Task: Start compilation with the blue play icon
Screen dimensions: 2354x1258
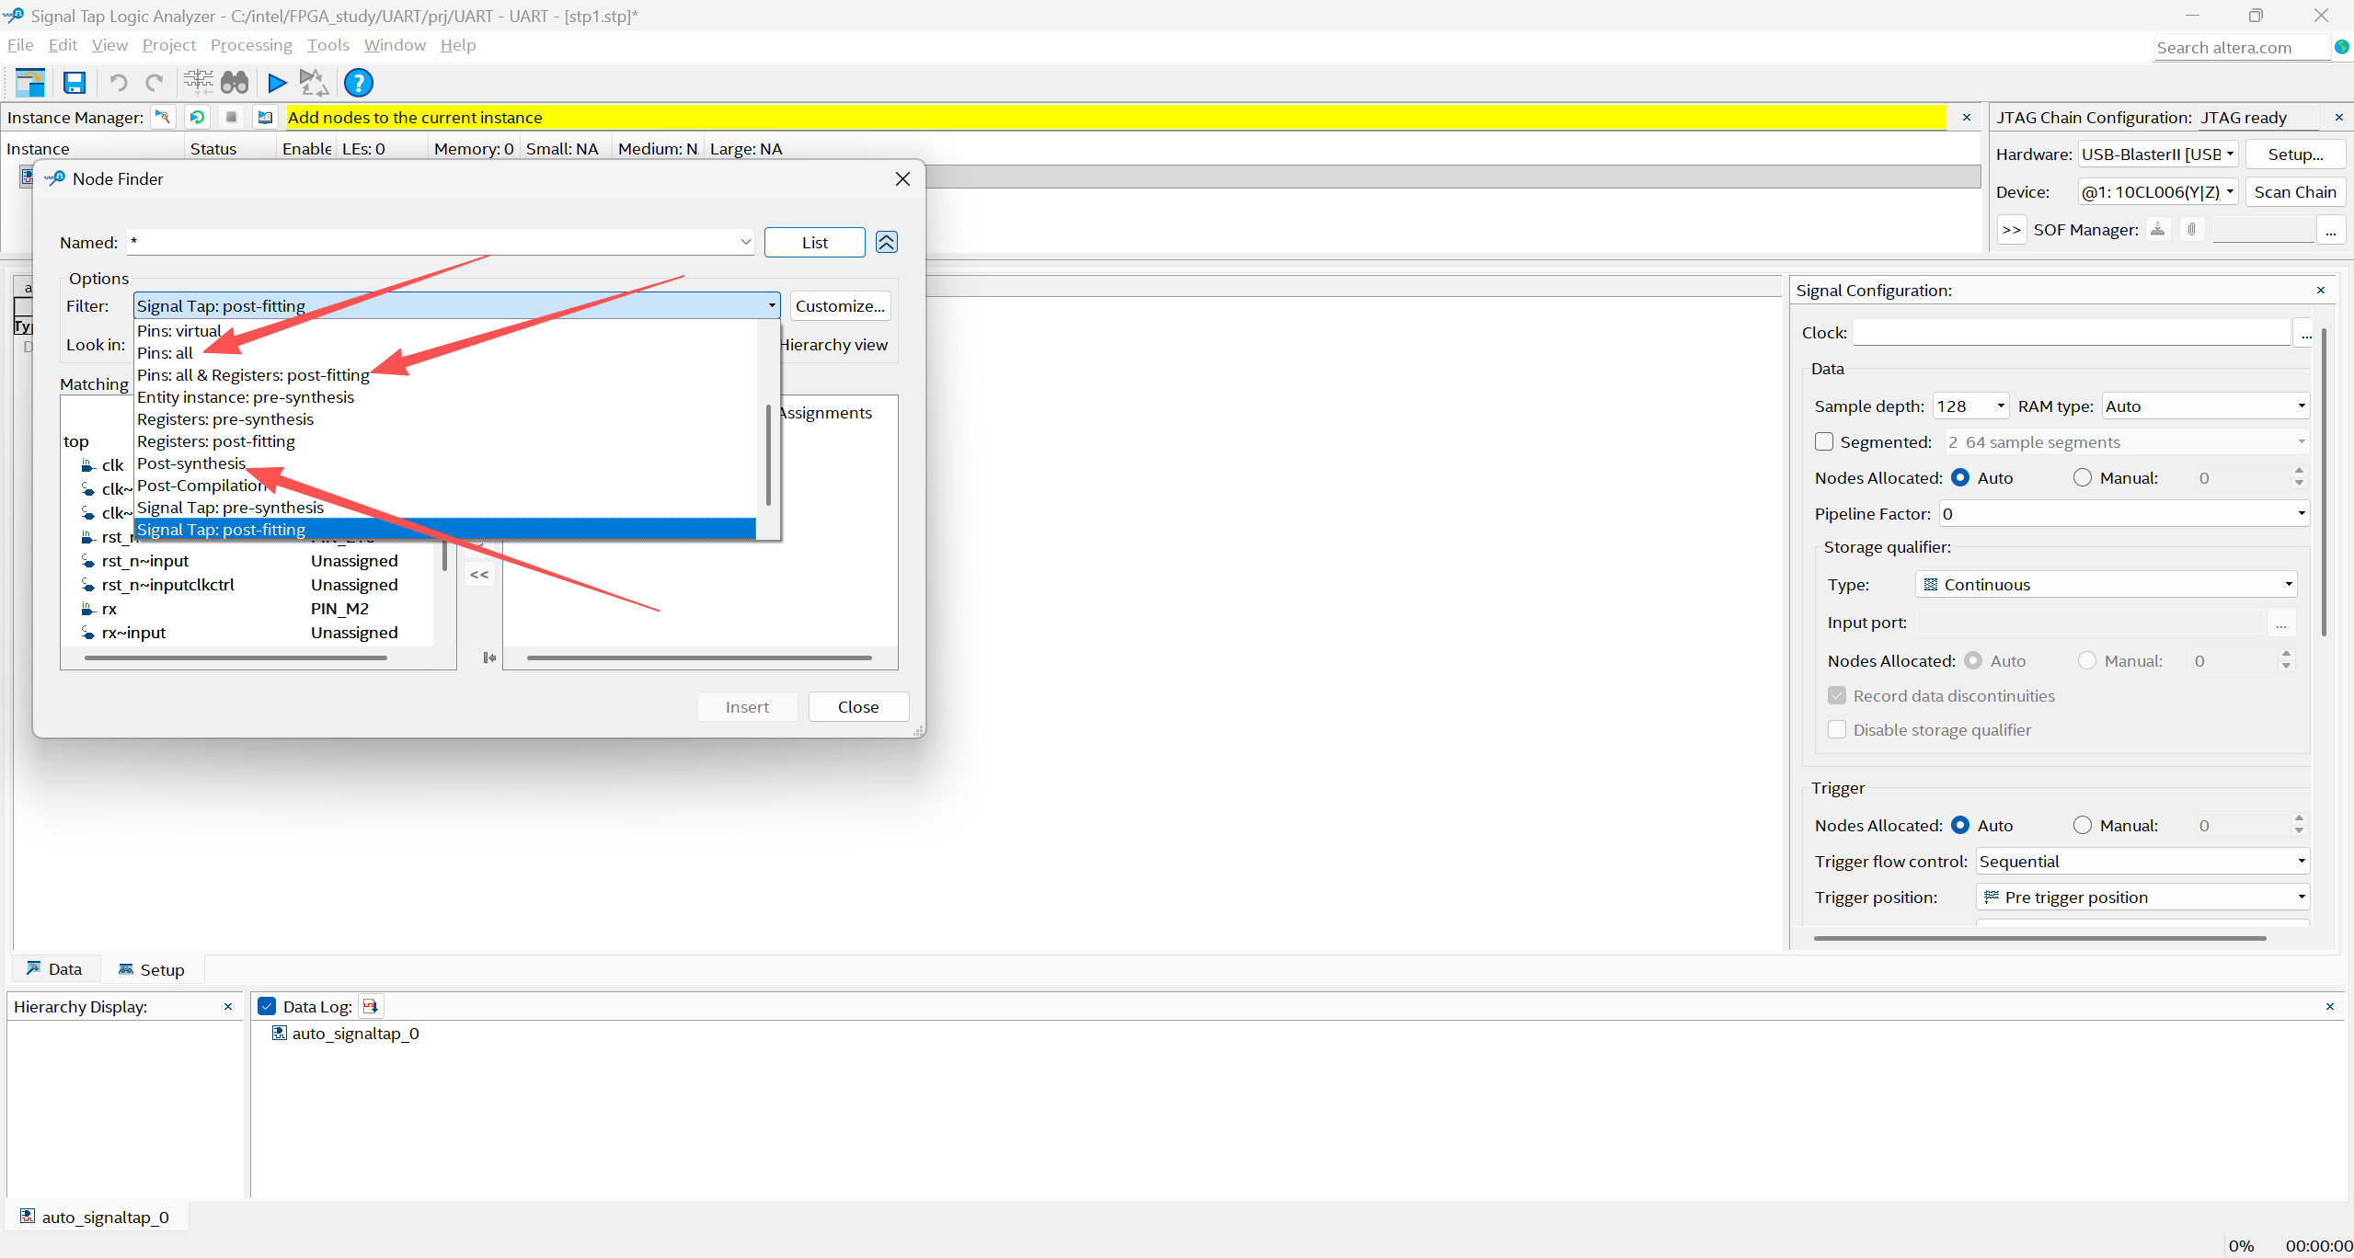Action: point(276,83)
